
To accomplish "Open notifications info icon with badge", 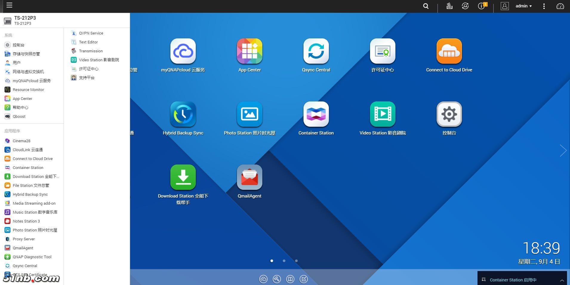I will click(481, 6).
